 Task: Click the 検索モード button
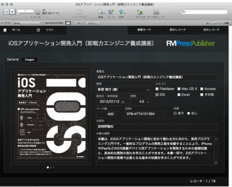point(144,30)
